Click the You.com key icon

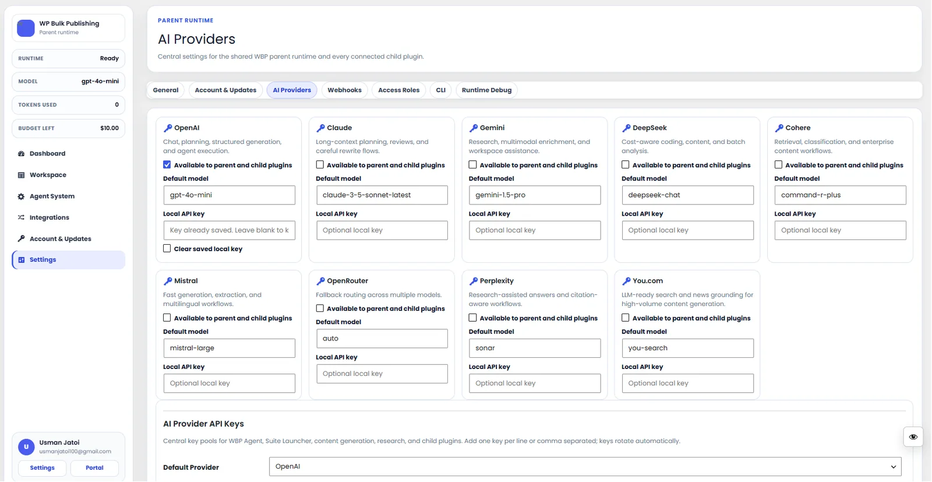[626, 281]
